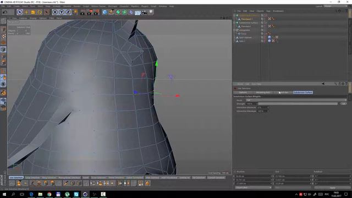This screenshot has width=352, height=198.
Task: Collapse the second Subdivision Surface tree node
Action: pos(234,23)
